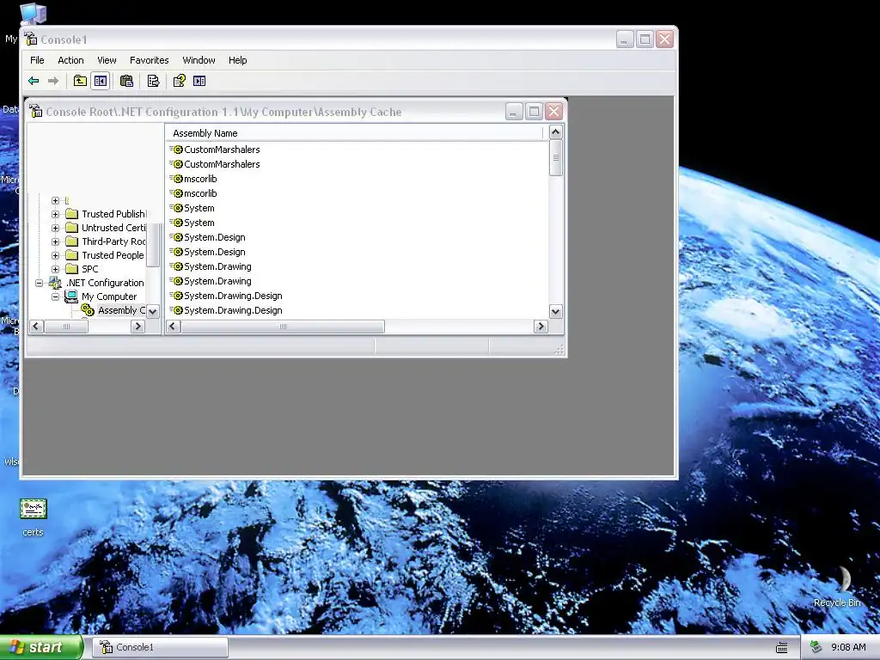Viewport: 880px width, 660px height.
Task: Select the first System.Design assembly row
Action: click(208, 237)
